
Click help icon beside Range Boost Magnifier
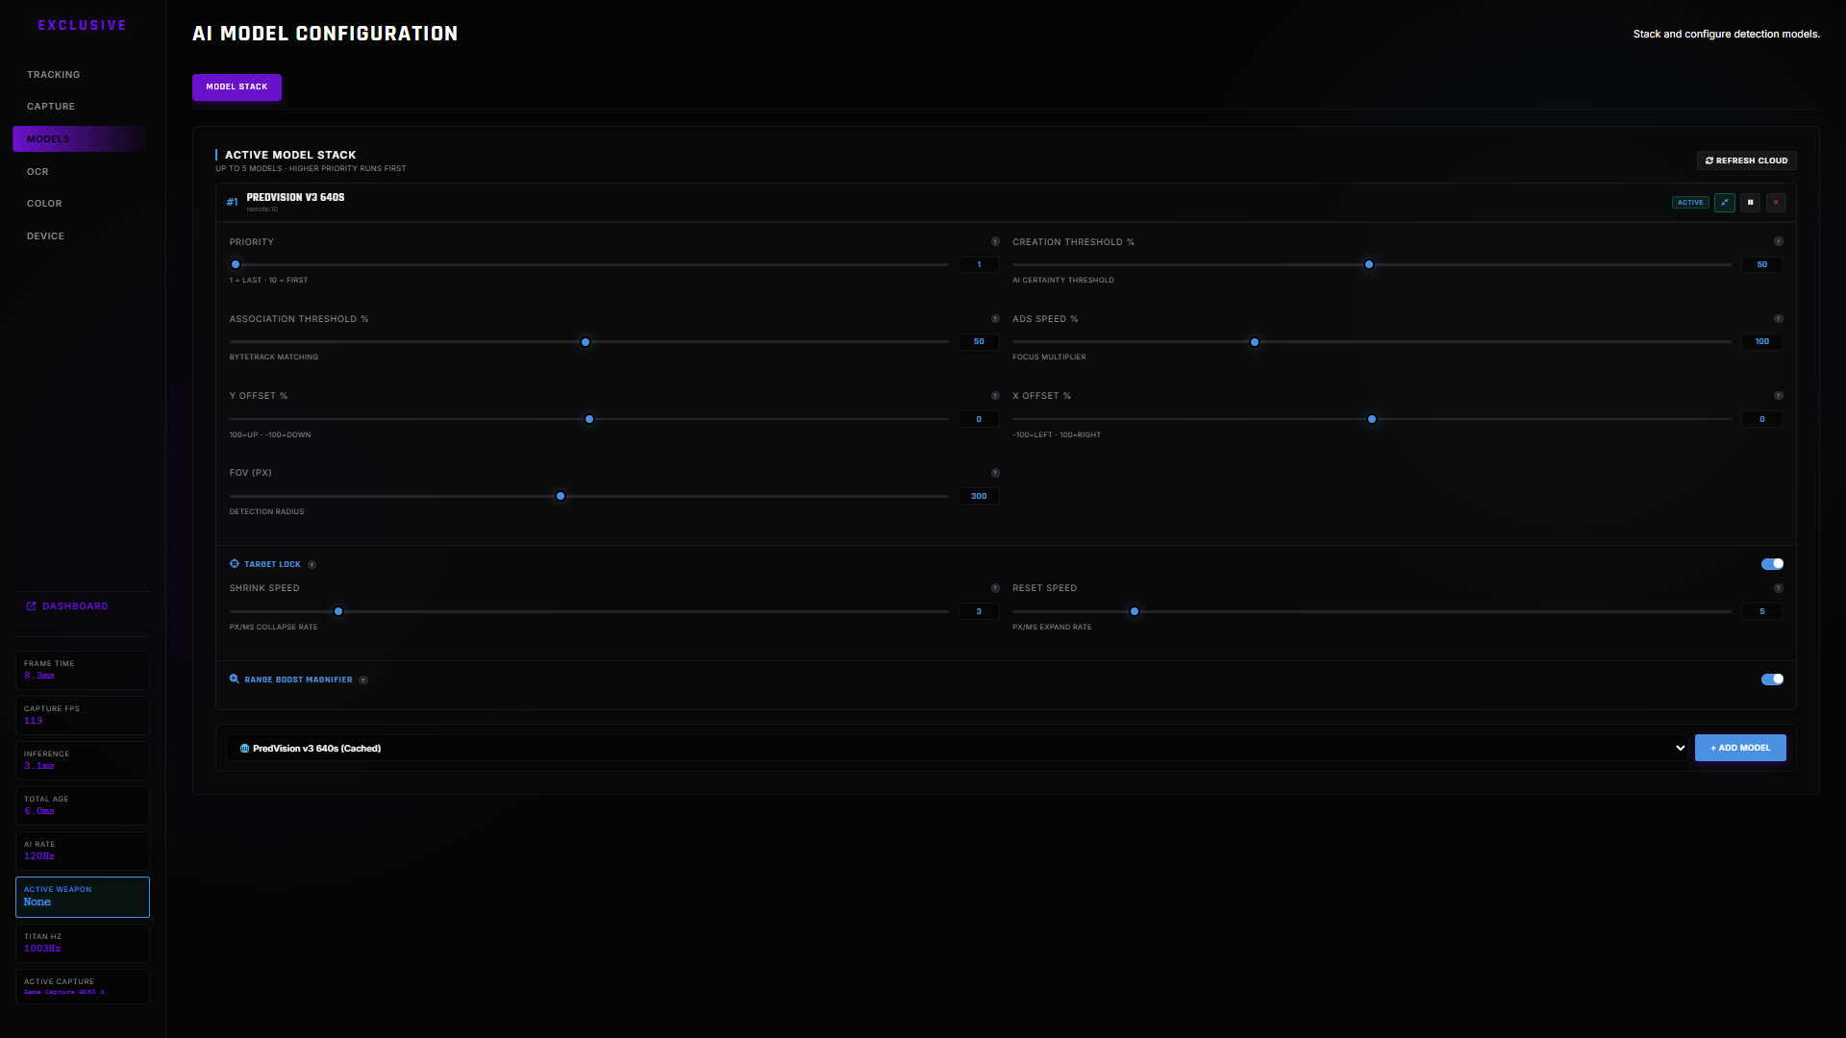click(363, 680)
